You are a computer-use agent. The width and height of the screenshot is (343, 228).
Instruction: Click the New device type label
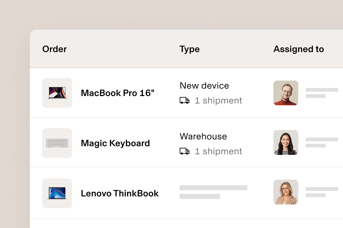point(204,85)
